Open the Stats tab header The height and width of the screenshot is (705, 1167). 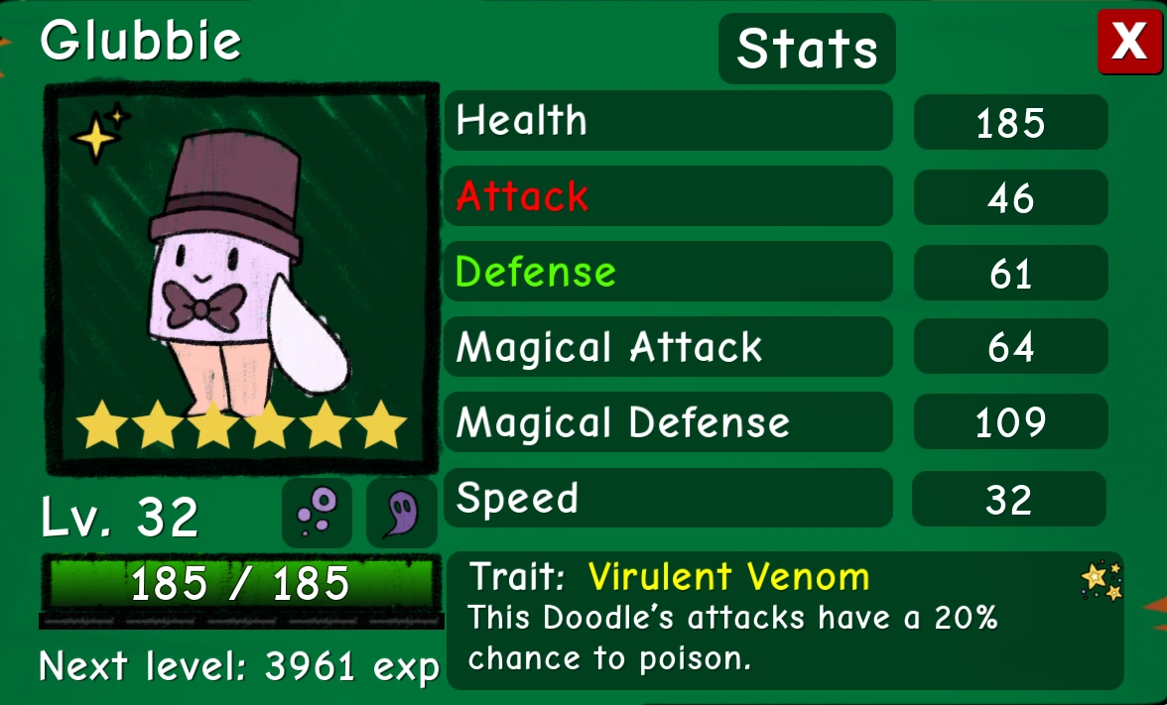pyautogui.click(x=807, y=49)
